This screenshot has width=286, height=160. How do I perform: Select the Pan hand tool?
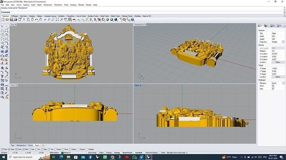coord(41,19)
